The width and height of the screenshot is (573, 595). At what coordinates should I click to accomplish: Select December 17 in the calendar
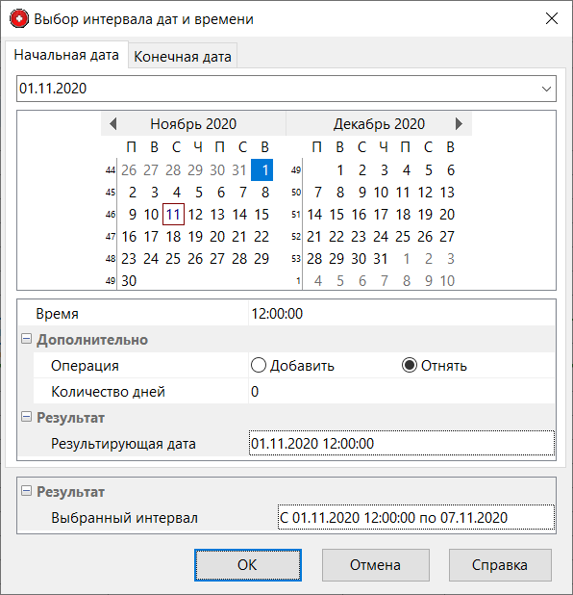[x=381, y=215]
